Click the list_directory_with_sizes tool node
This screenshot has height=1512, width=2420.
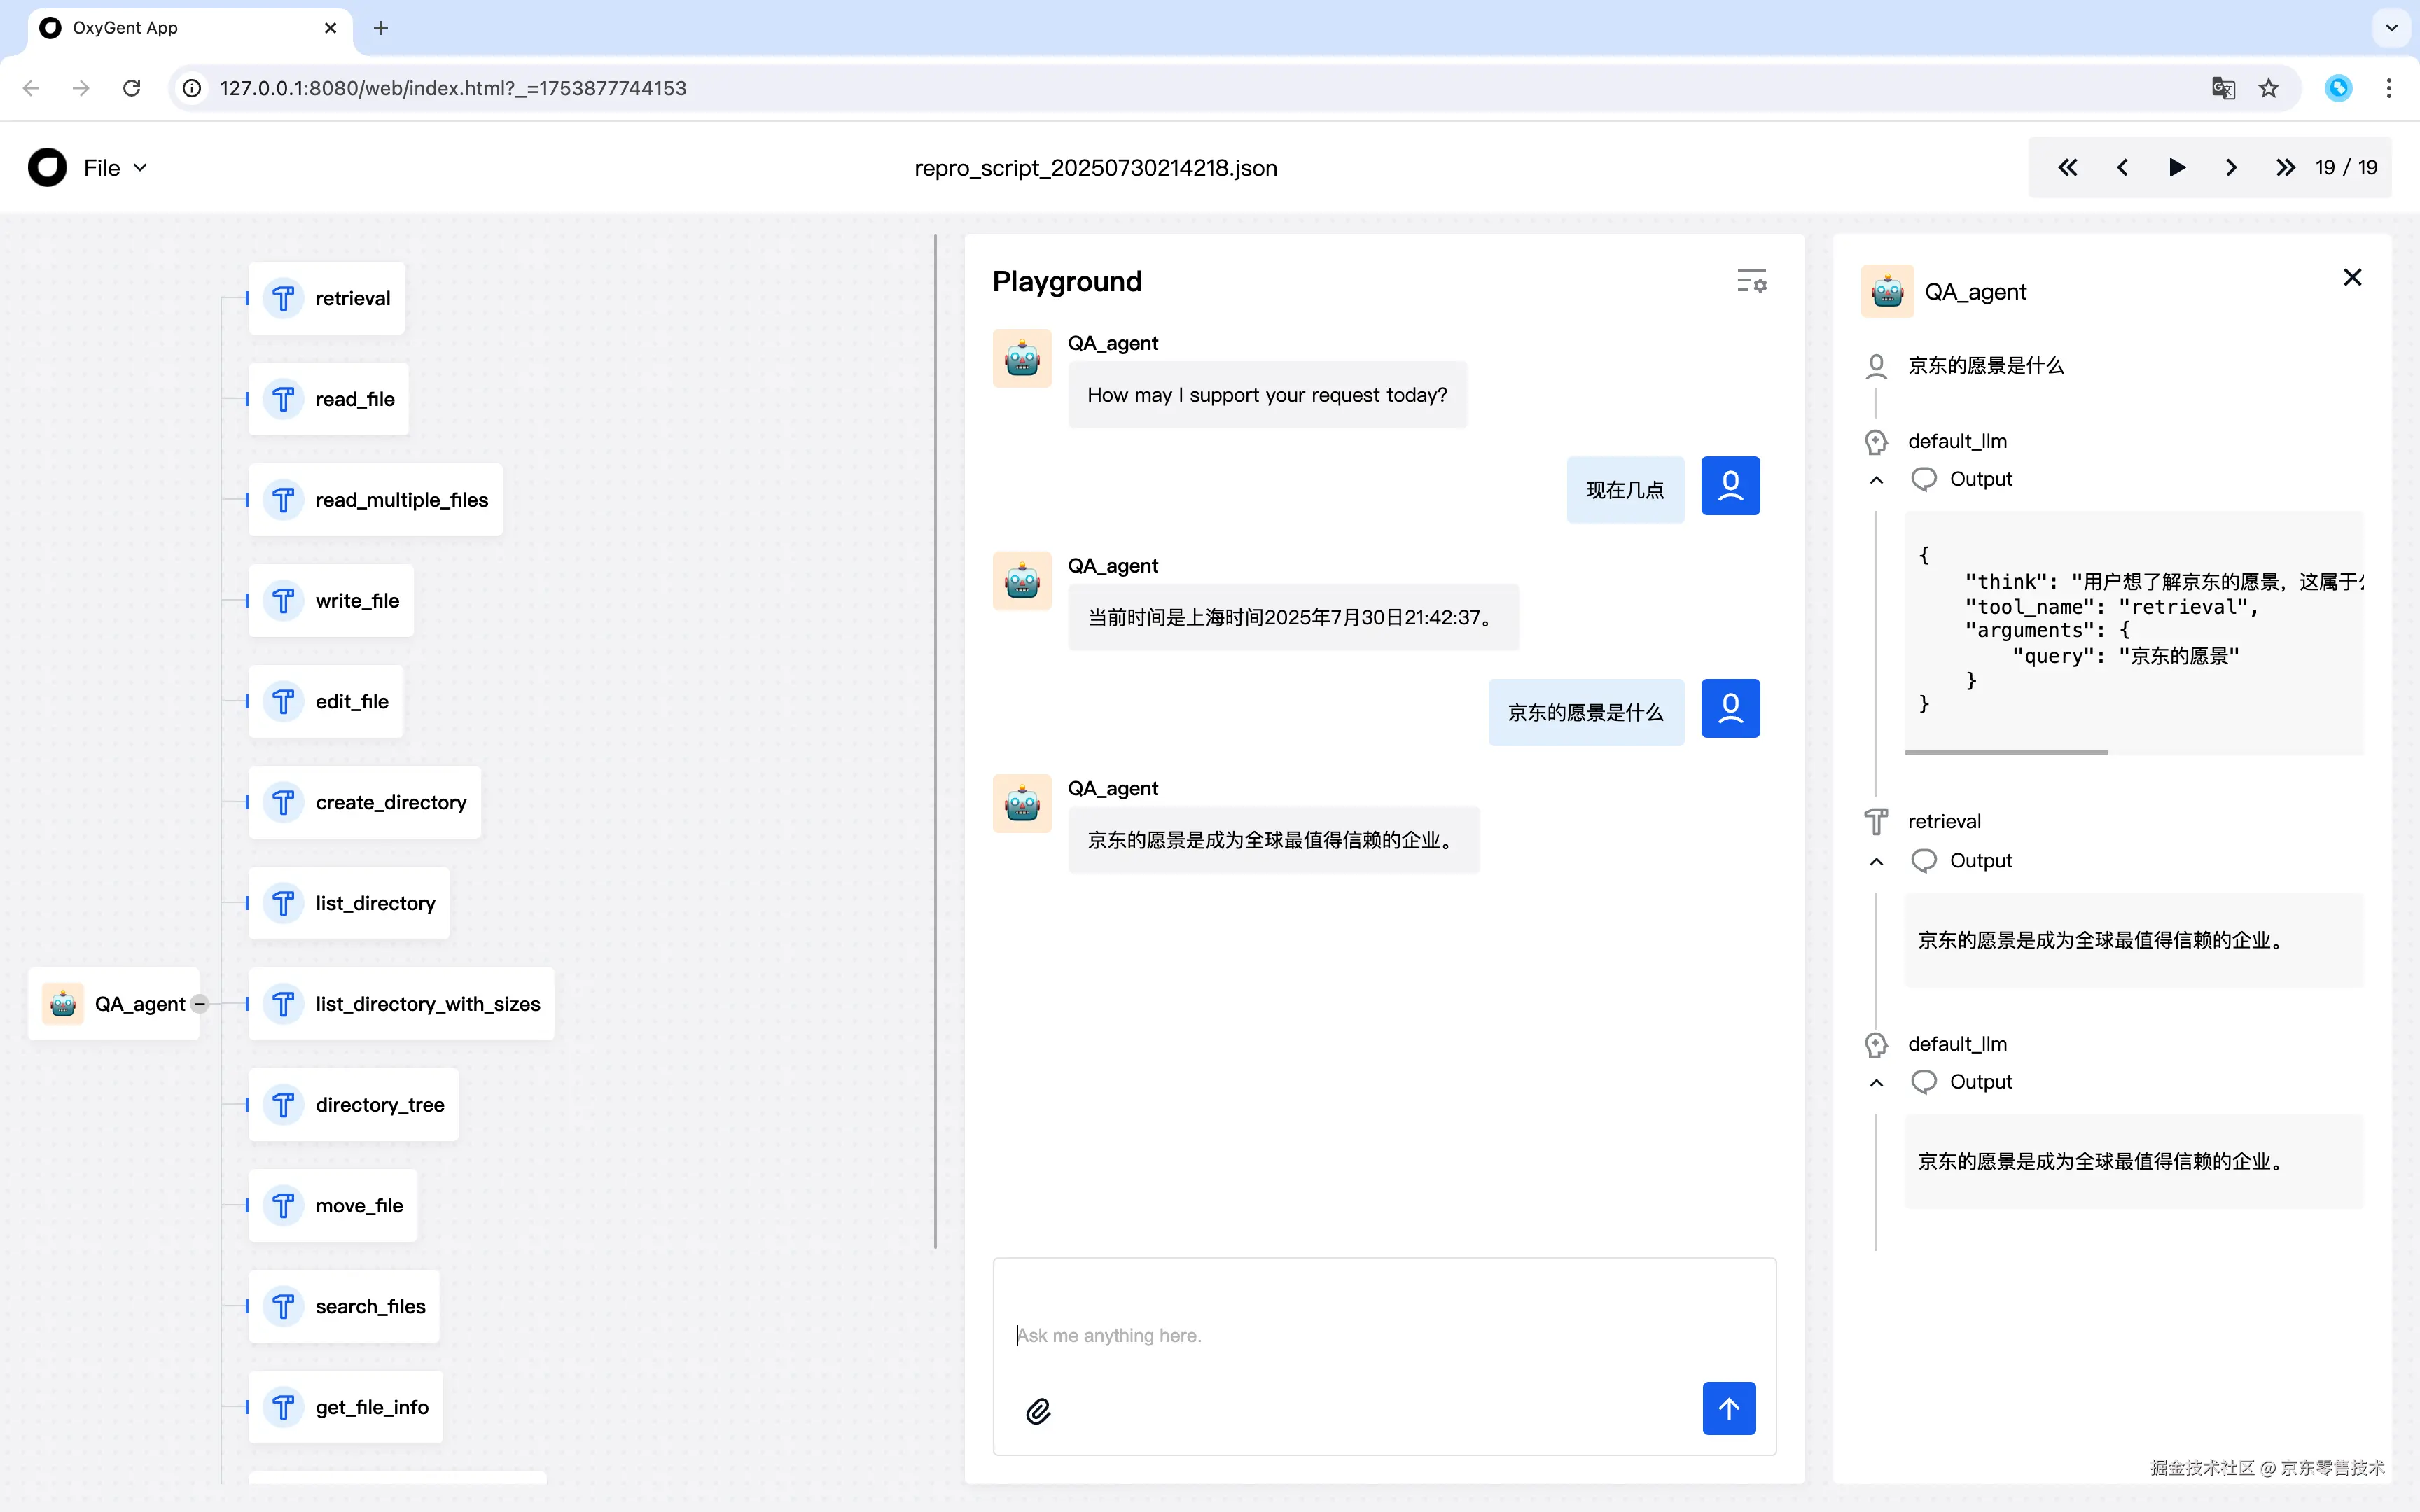click(401, 1004)
